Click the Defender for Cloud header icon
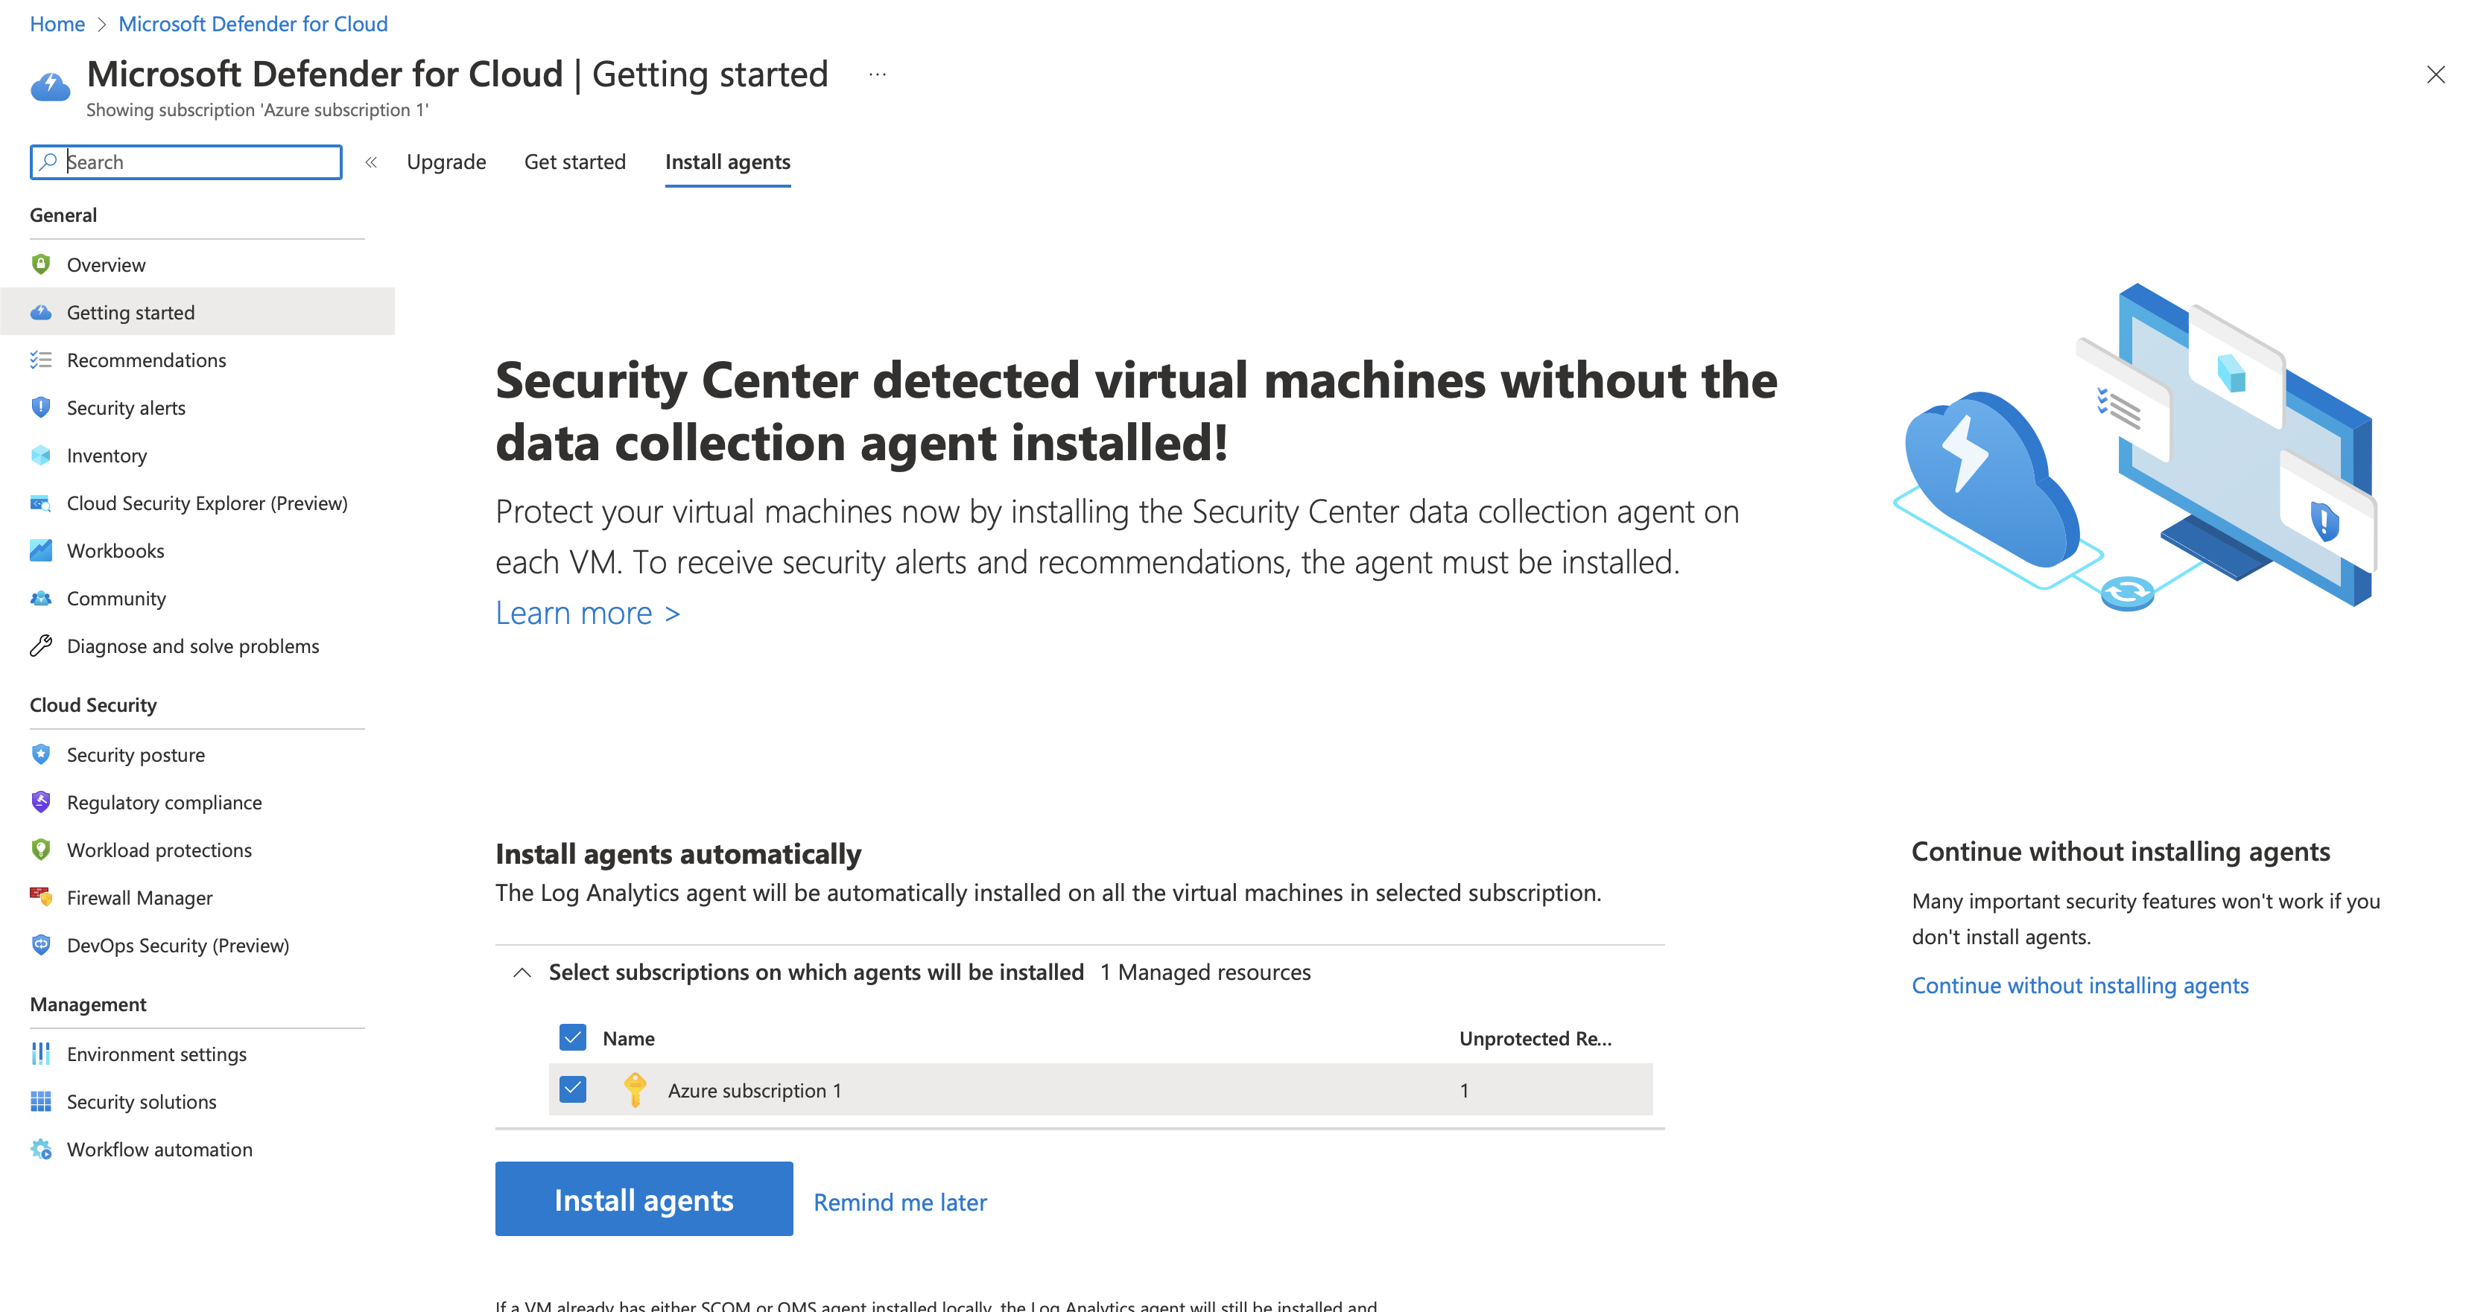This screenshot has height=1312, width=2466. point(50,86)
